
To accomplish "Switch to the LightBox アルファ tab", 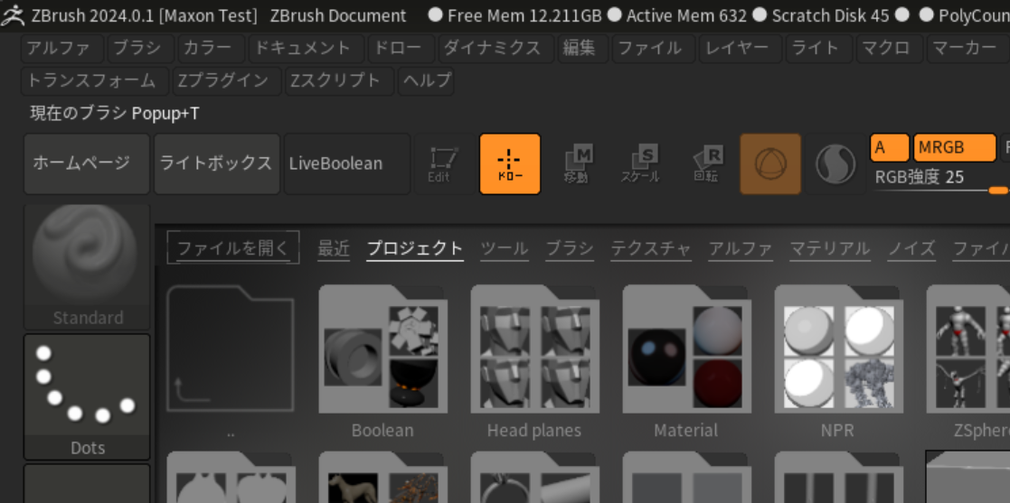I will pyautogui.click(x=741, y=248).
